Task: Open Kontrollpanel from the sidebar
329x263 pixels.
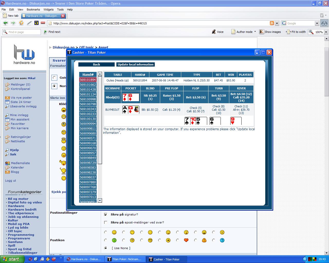Action: coord(20,89)
